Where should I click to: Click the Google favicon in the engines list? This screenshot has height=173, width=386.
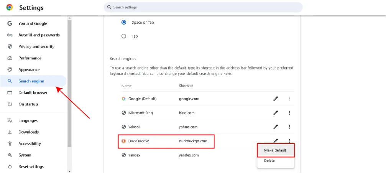click(x=124, y=99)
